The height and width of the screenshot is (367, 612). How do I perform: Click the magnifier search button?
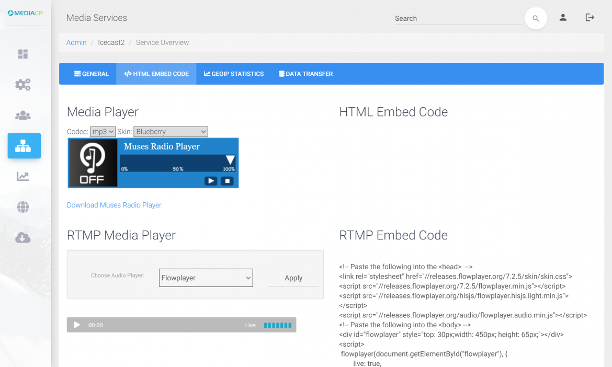(536, 18)
